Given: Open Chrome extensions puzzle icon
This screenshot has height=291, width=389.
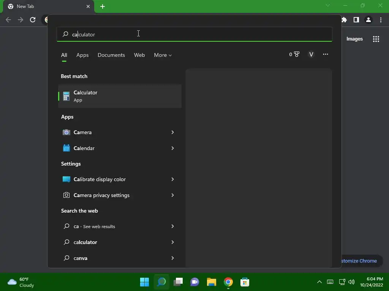Looking at the screenshot, I should (344, 20).
